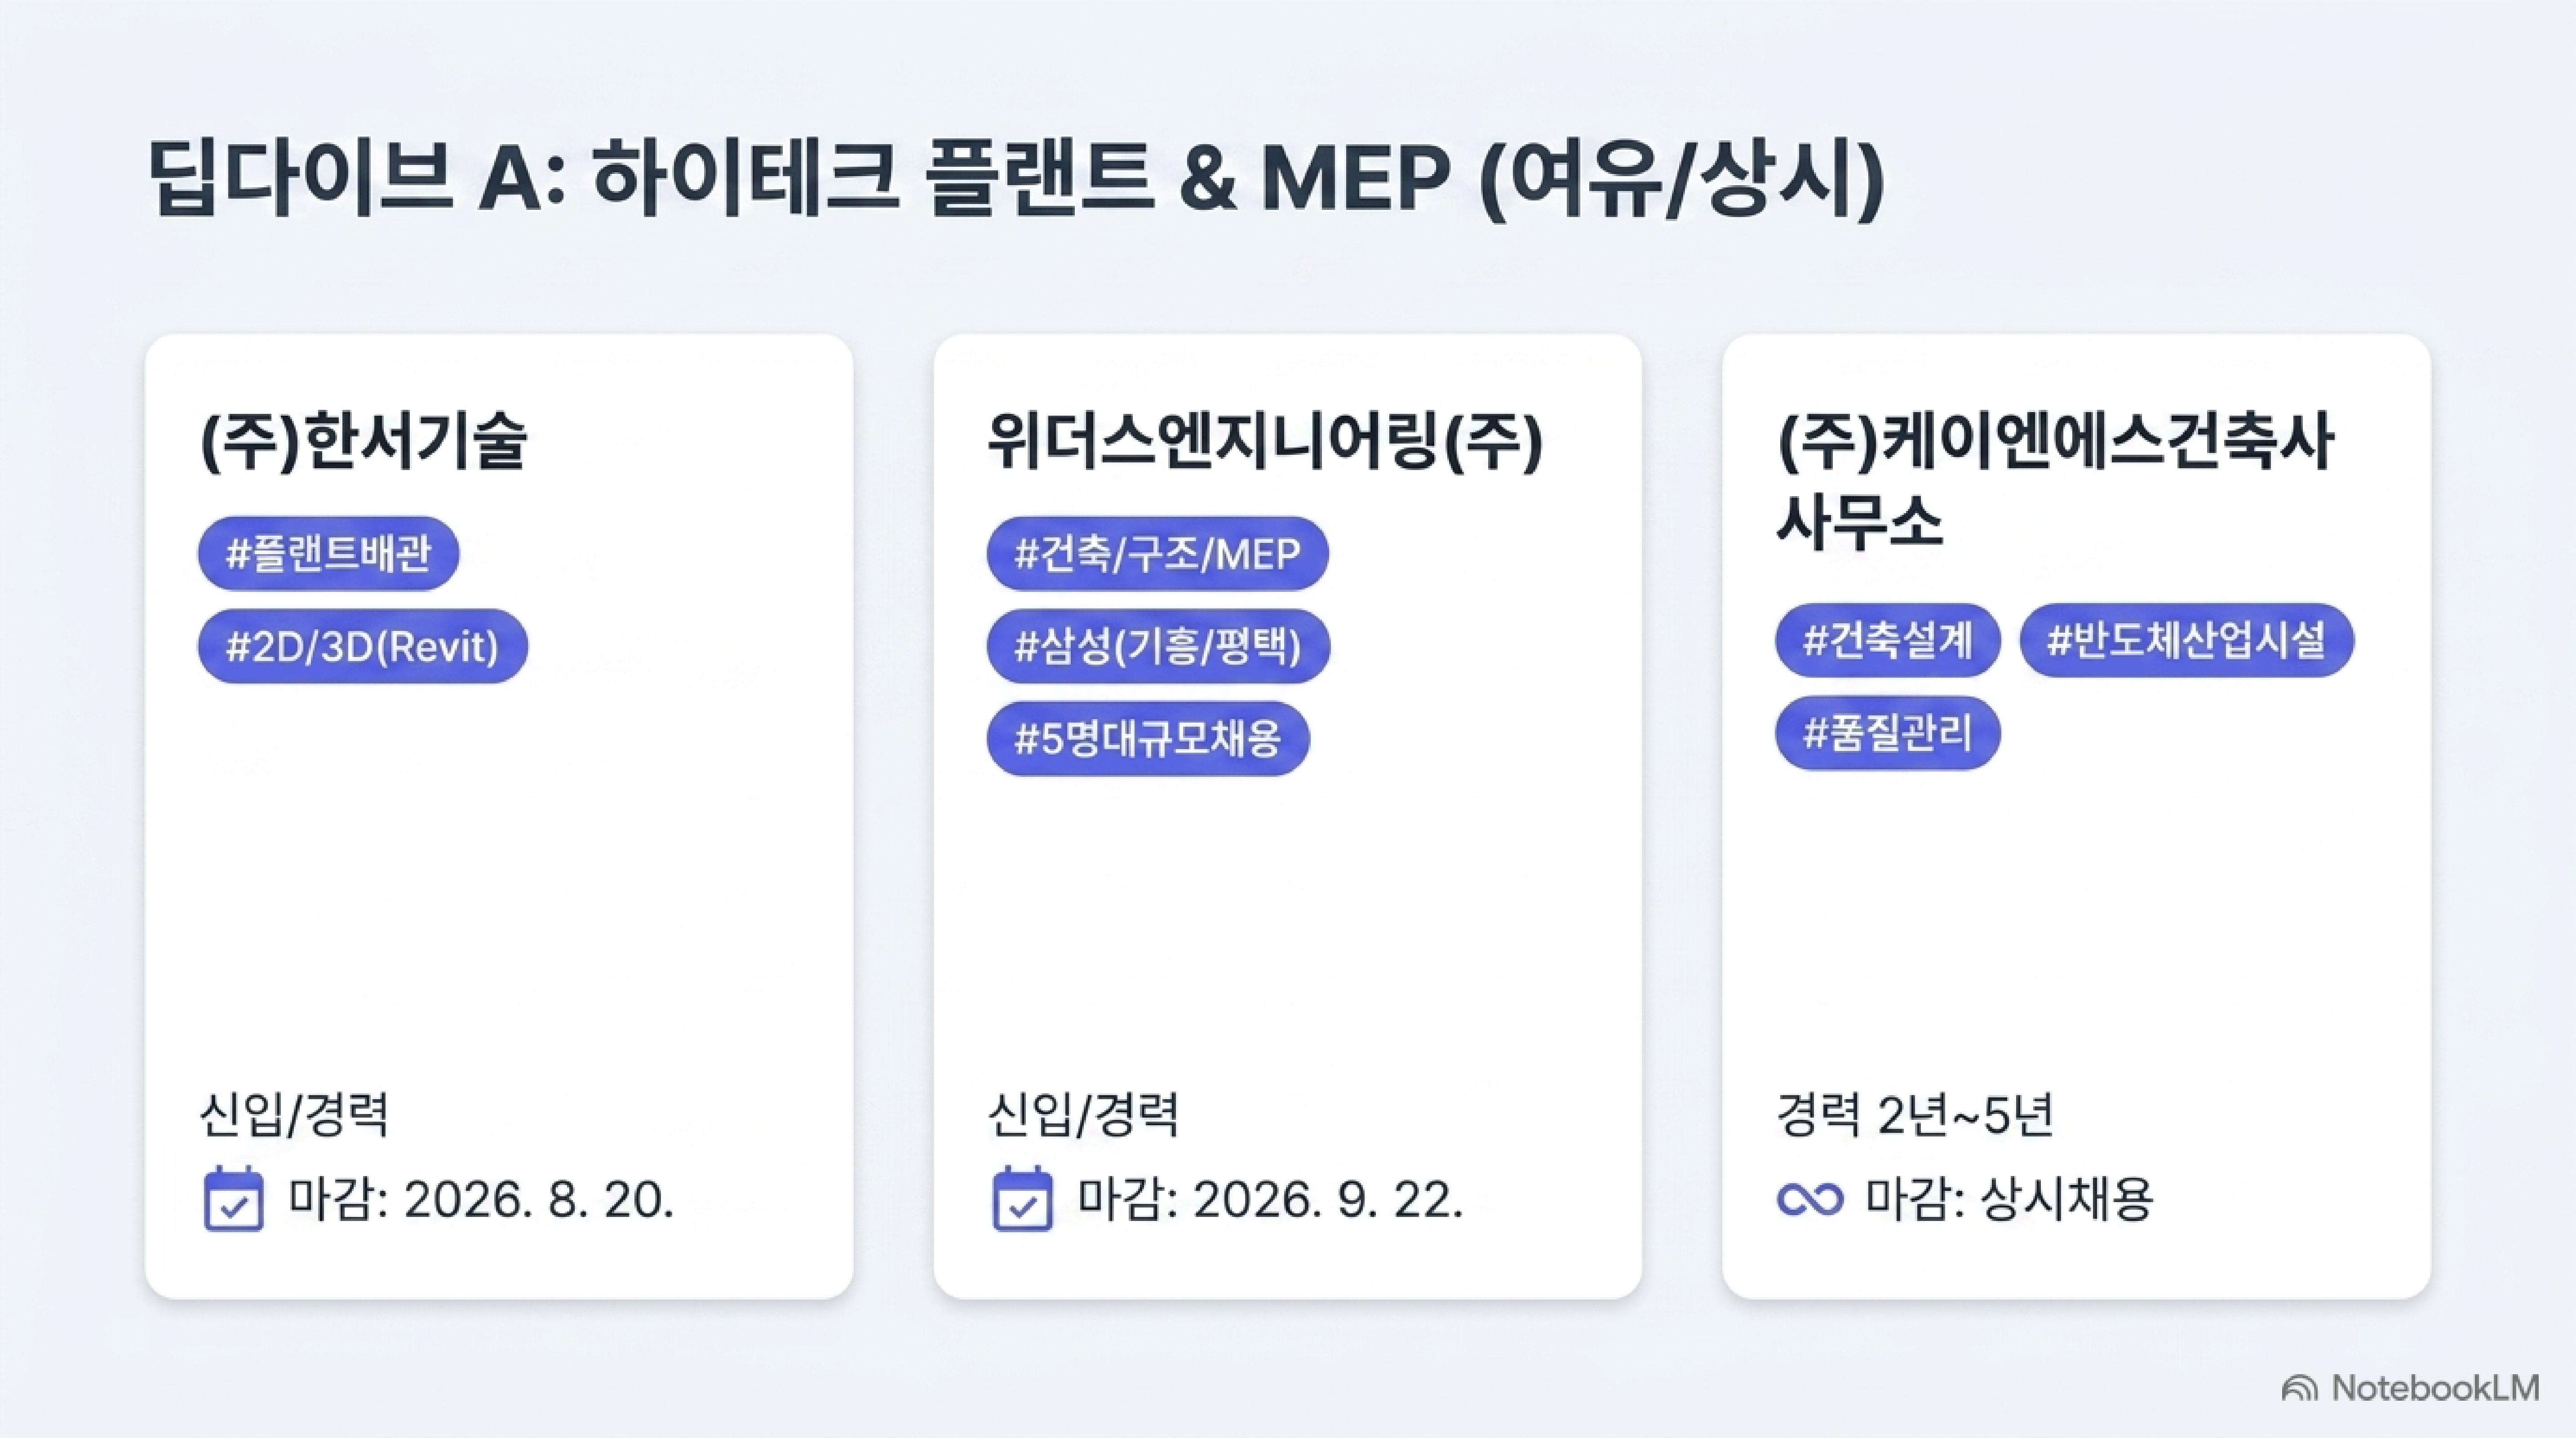Click the slide heading 딥다이브 A

[x=1016, y=180]
